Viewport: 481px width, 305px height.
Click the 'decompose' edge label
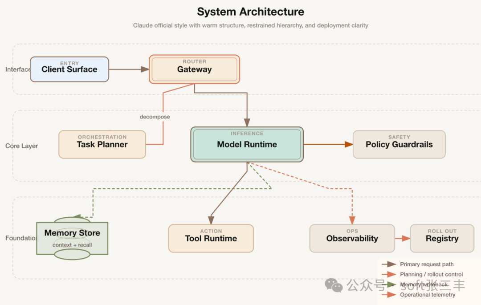pos(155,117)
